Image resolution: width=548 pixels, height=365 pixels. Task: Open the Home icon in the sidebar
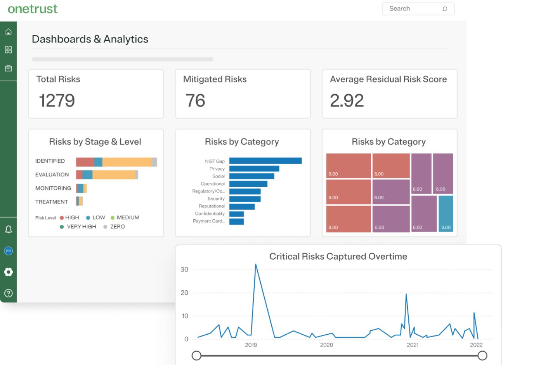8,31
